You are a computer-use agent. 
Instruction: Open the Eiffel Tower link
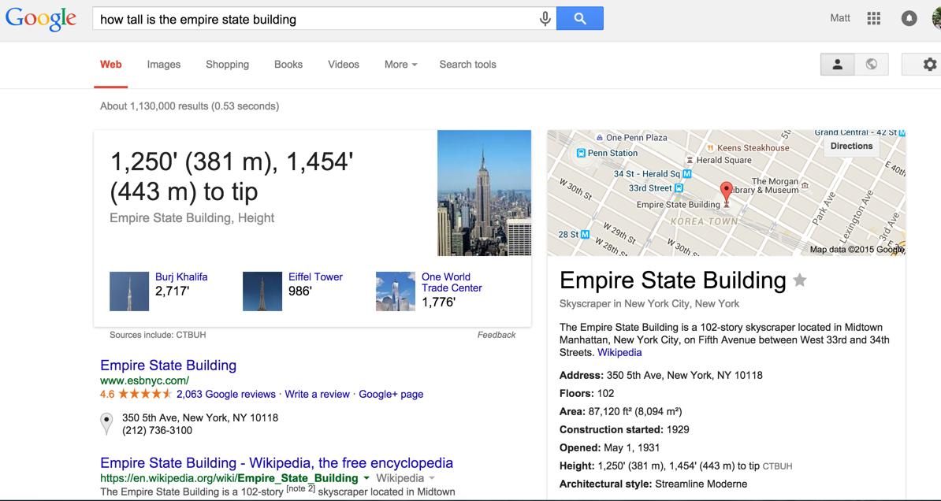click(316, 276)
